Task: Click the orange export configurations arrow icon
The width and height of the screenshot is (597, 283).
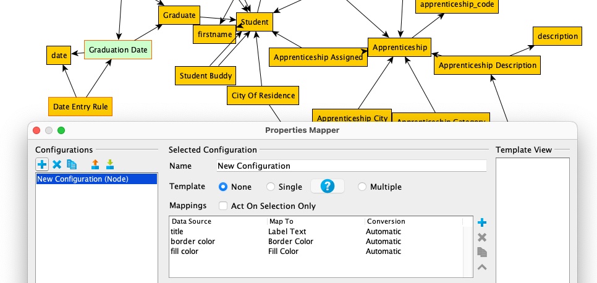Action: coord(95,164)
